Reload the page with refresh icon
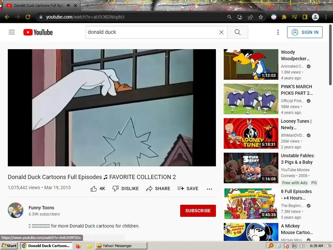This screenshot has height=250, width=333. [x=28, y=17]
